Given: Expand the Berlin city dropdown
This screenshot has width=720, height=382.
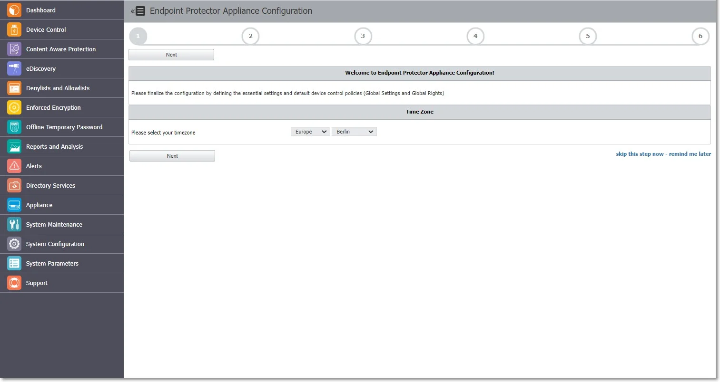Looking at the screenshot, I should pyautogui.click(x=354, y=132).
